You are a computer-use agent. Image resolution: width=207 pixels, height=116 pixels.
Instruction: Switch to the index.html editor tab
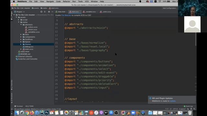60,12
